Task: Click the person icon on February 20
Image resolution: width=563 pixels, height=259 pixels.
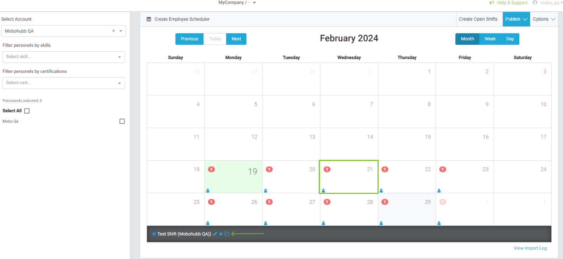Action: click(x=266, y=190)
